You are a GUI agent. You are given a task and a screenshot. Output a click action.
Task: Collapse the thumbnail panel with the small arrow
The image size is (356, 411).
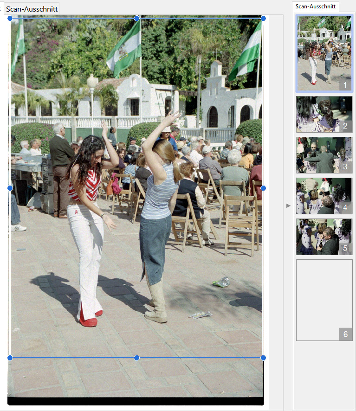click(288, 205)
